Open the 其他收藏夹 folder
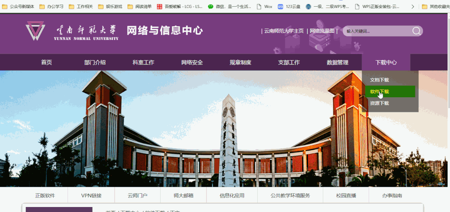The image size is (450, 212). point(436,6)
